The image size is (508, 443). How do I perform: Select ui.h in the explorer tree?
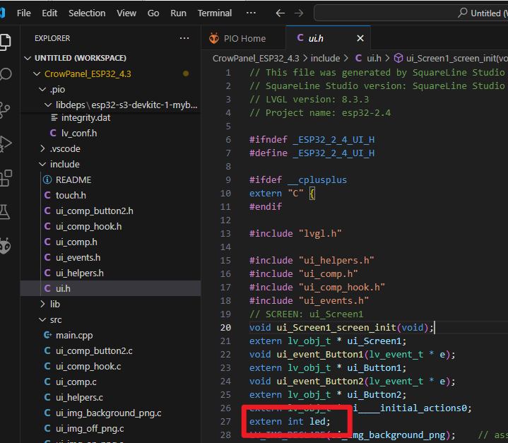(x=110, y=288)
